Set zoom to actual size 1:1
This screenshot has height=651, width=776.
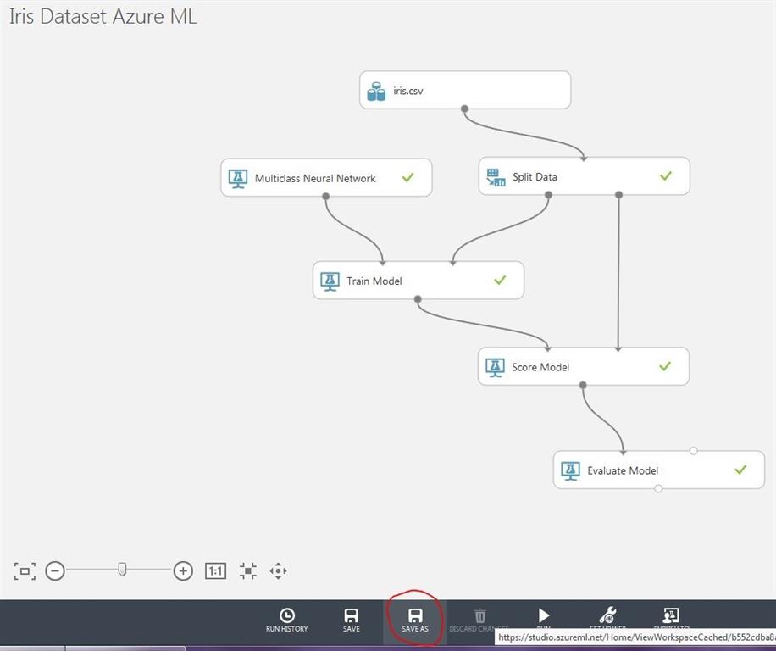click(x=216, y=570)
